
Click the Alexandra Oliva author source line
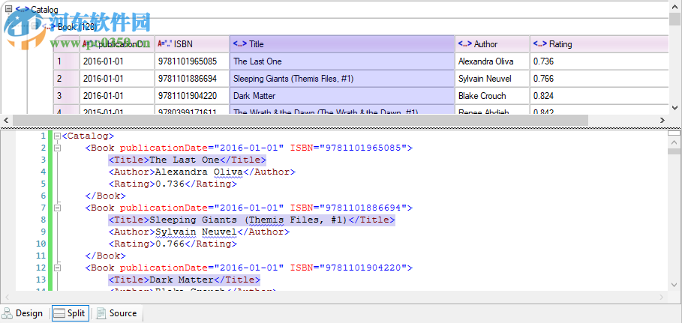[x=202, y=172]
